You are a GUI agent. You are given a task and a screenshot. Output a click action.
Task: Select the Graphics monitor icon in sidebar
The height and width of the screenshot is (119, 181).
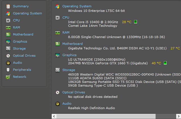click(8, 41)
